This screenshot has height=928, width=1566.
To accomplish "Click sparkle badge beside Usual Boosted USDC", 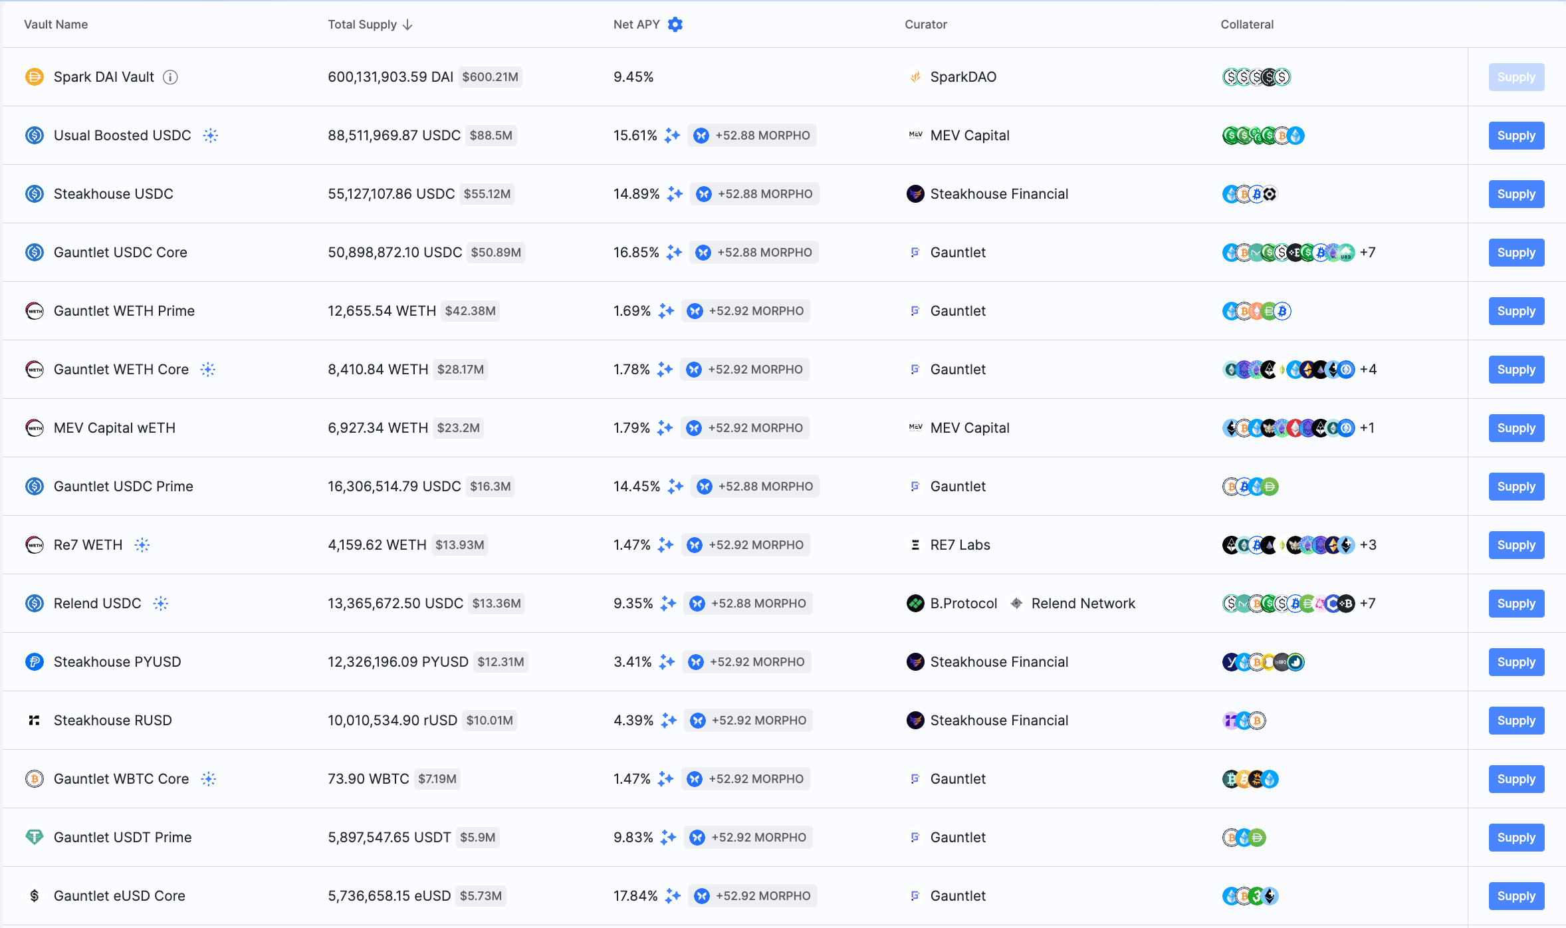I will pyautogui.click(x=211, y=136).
